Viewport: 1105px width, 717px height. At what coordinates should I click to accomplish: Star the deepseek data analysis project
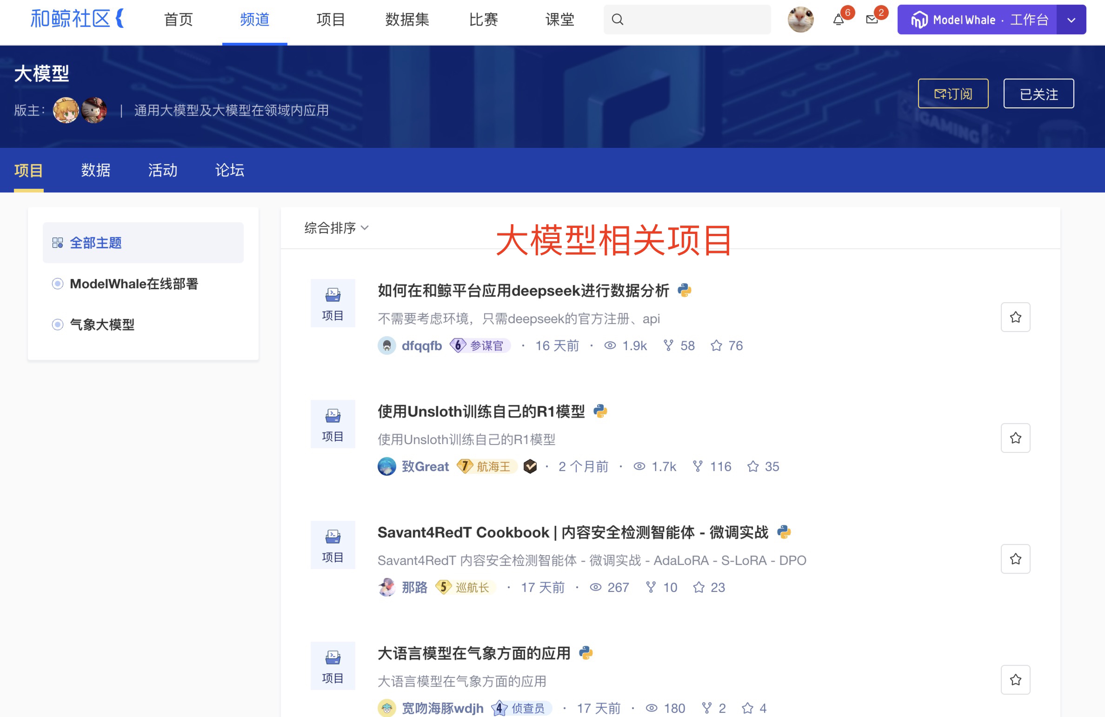[1015, 317]
